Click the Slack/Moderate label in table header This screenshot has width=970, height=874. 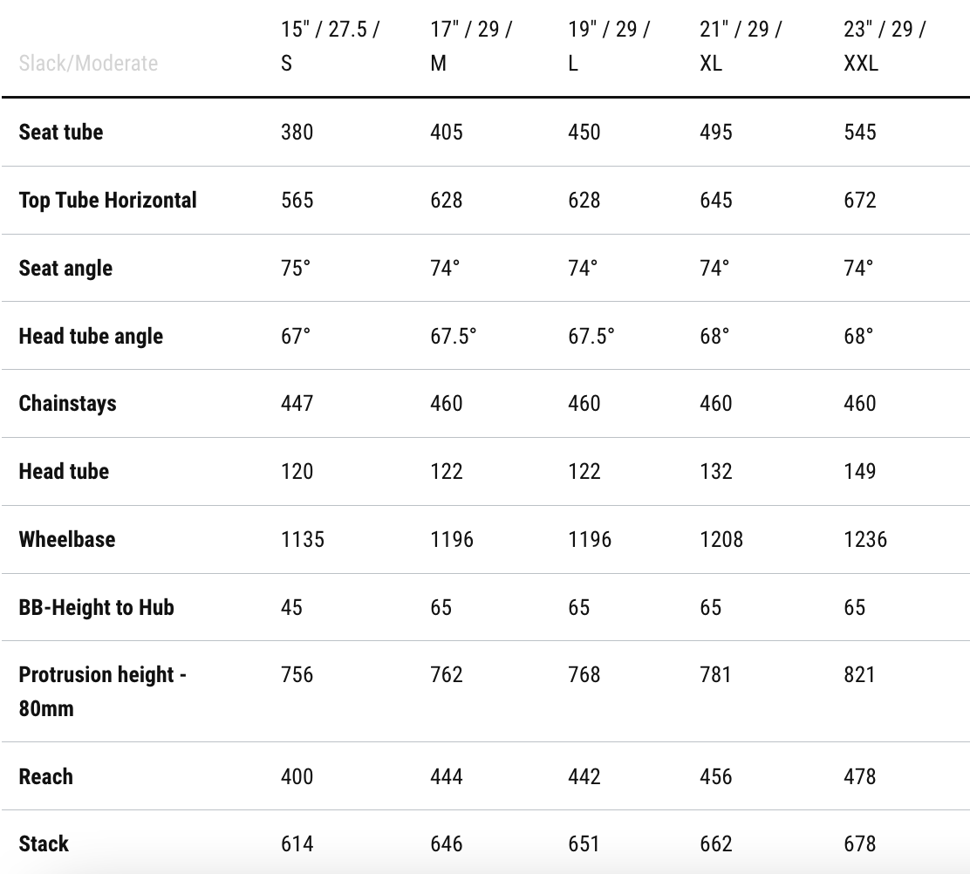[88, 64]
